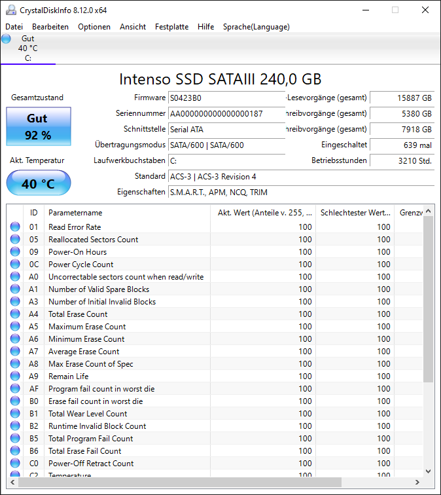441x495 pixels.
Task: Click the horizontal scrollbar left arrow
Action: point(12,482)
